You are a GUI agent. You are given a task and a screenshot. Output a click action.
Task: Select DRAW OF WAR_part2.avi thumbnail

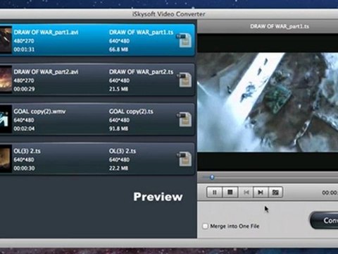coord(6,80)
